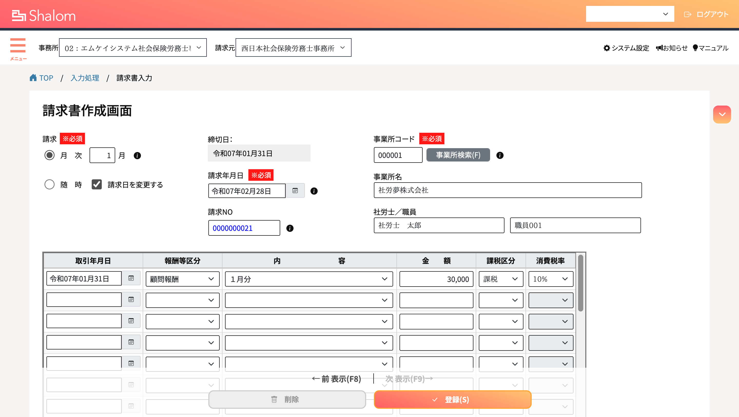Click the 請求年月日 date field
This screenshot has width=739, height=417.
(x=247, y=191)
